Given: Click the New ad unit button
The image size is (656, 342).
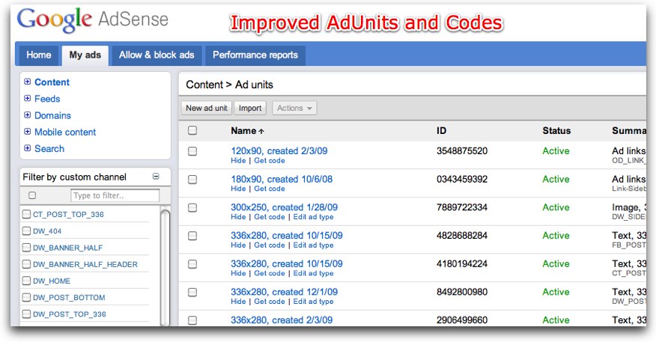Looking at the screenshot, I should point(206,109).
